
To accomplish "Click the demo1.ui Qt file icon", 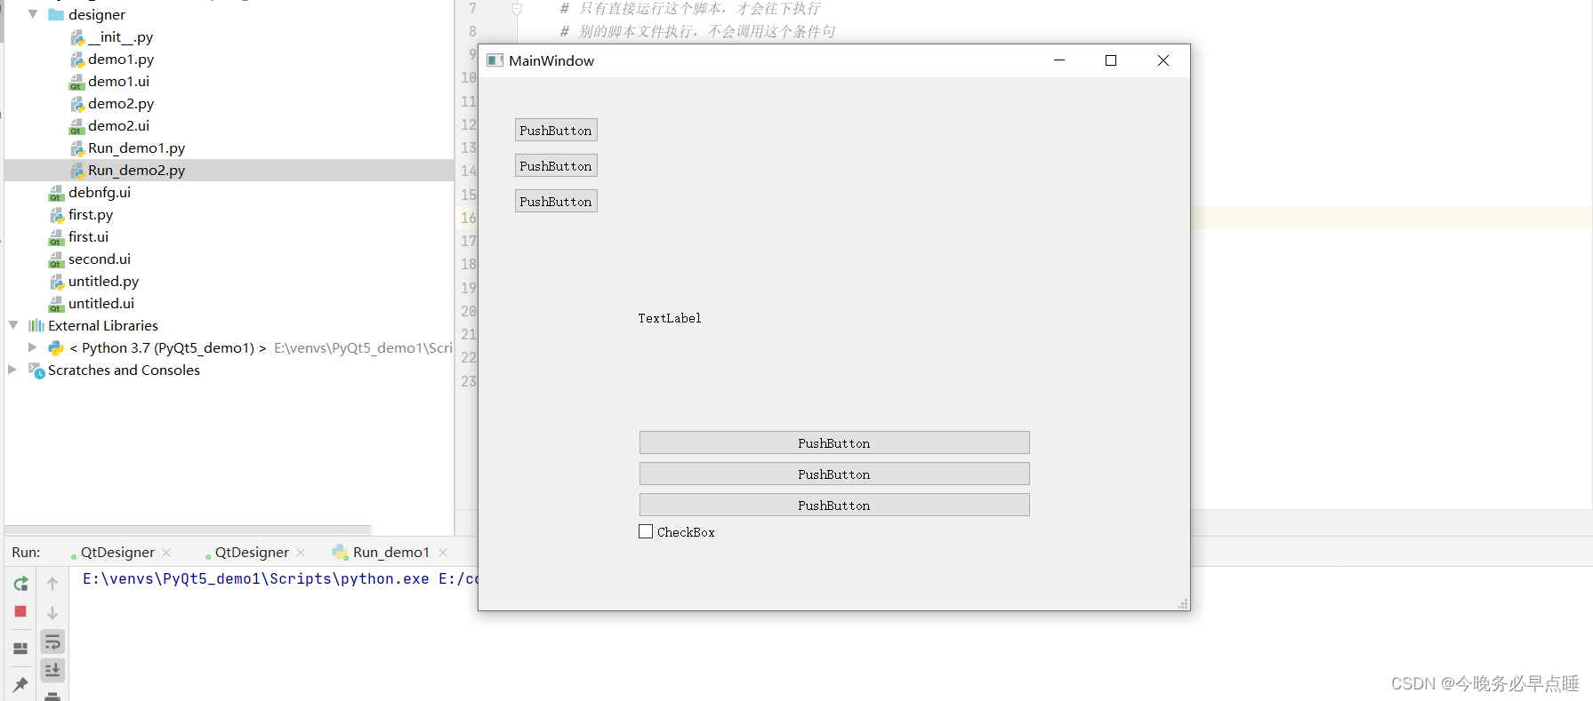I will [76, 82].
